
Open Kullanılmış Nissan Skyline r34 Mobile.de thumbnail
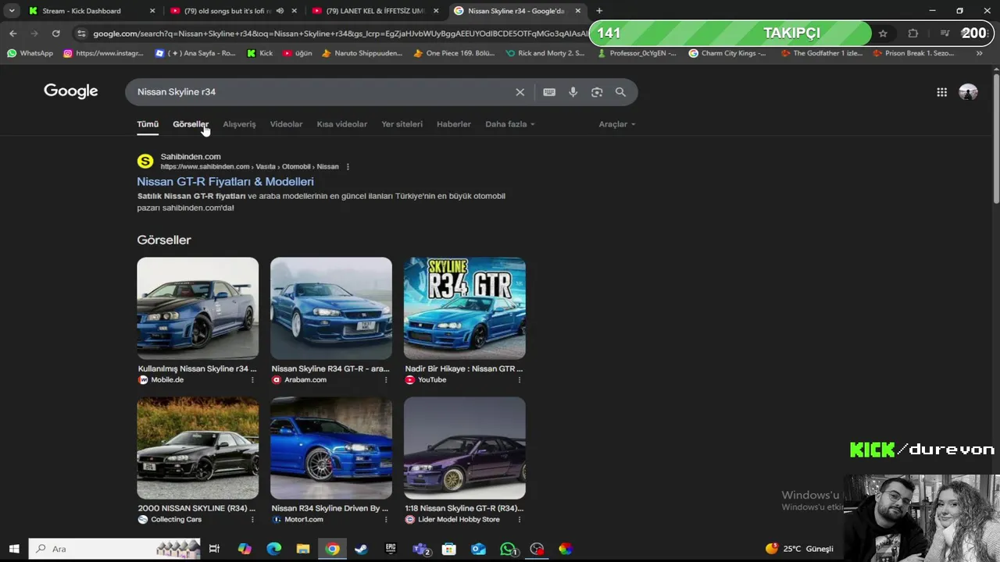click(x=198, y=308)
